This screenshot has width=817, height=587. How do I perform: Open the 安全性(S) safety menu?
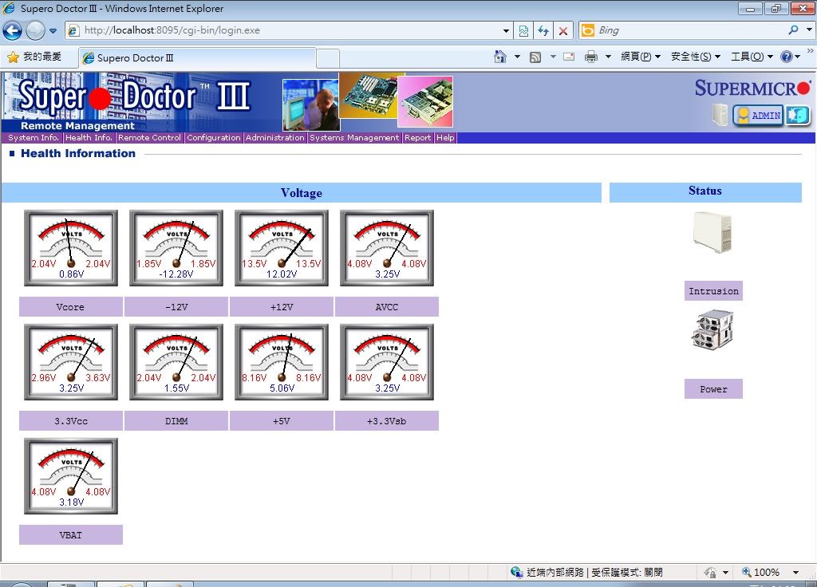click(695, 57)
